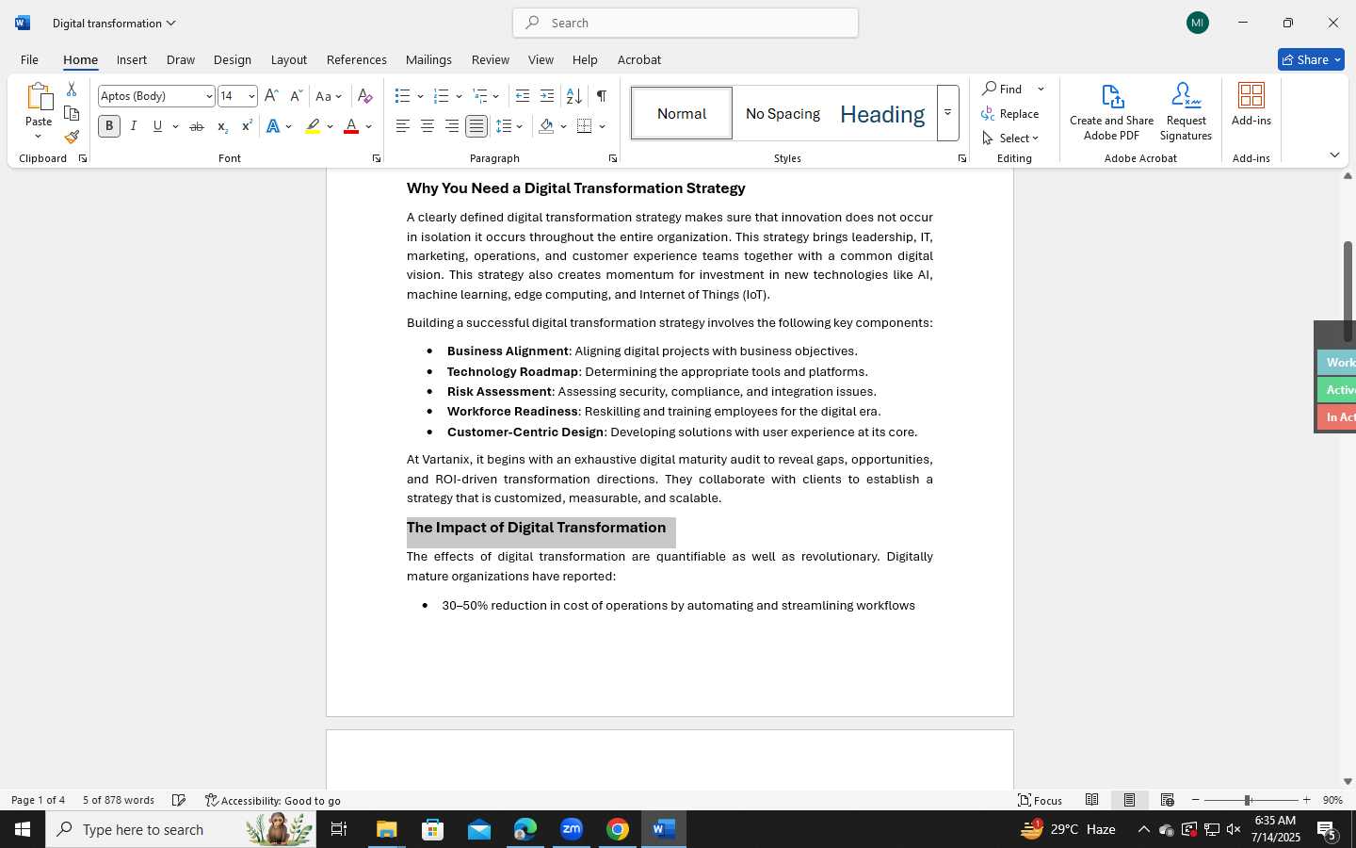Viewport: 1356px width, 848px height.
Task: Click the Focus mode button
Action: (1040, 800)
